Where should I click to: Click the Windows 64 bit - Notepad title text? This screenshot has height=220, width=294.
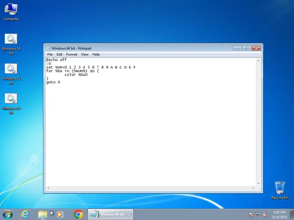(71, 48)
